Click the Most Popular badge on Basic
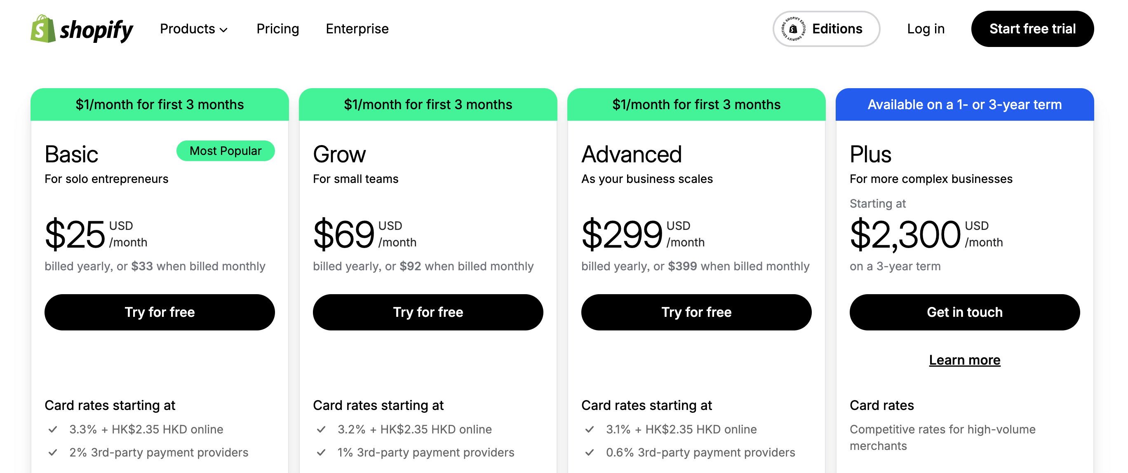The height and width of the screenshot is (473, 1128). pyautogui.click(x=226, y=151)
